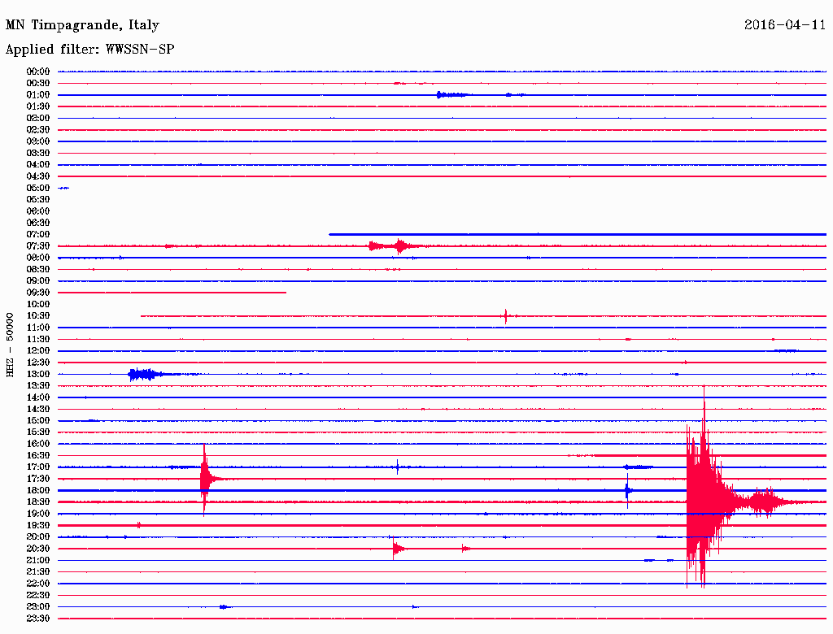Image resolution: width=833 pixels, height=634 pixels.
Task: Click the date label 2016-04-11
Action: (785, 24)
